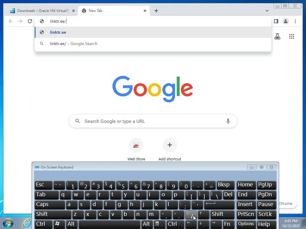Screen dimensions: 306x229
Task: Click the letter q key on On-Screen Keyboard
Action: 65,195
